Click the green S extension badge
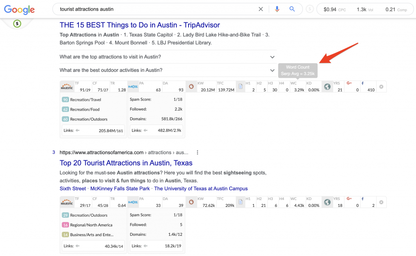This screenshot has height=256, width=416. [x=17, y=24]
